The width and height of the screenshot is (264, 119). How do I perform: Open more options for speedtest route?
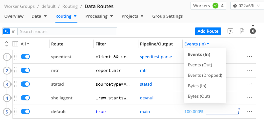[250, 57]
